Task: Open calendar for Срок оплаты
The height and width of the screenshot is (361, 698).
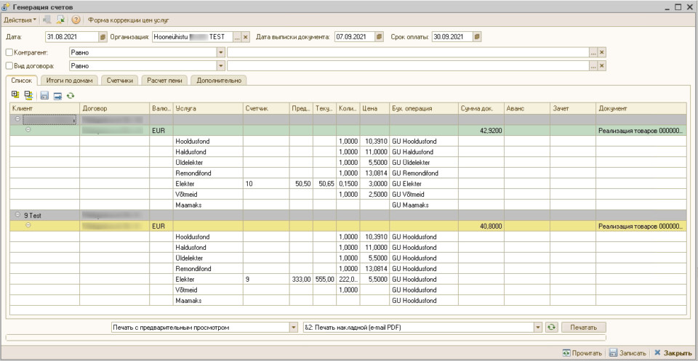Action: pyautogui.click(x=477, y=37)
